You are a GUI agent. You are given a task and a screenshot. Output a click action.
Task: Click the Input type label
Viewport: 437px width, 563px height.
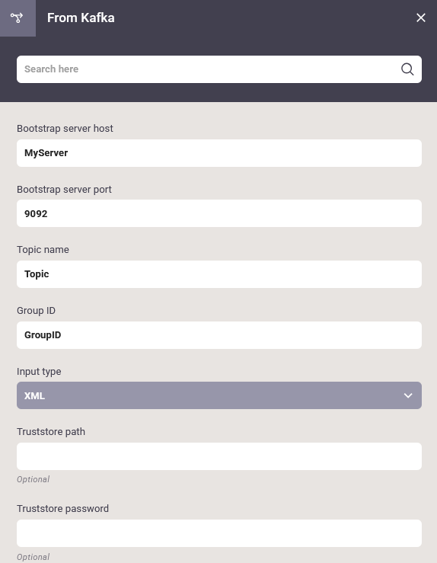[x=39, y=371]
